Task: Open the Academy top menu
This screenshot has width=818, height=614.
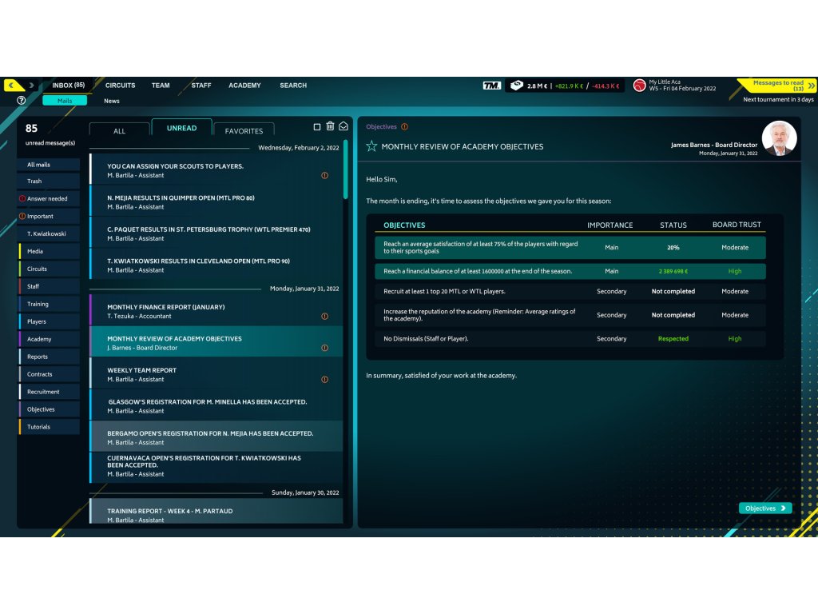Action: [244, 86]
